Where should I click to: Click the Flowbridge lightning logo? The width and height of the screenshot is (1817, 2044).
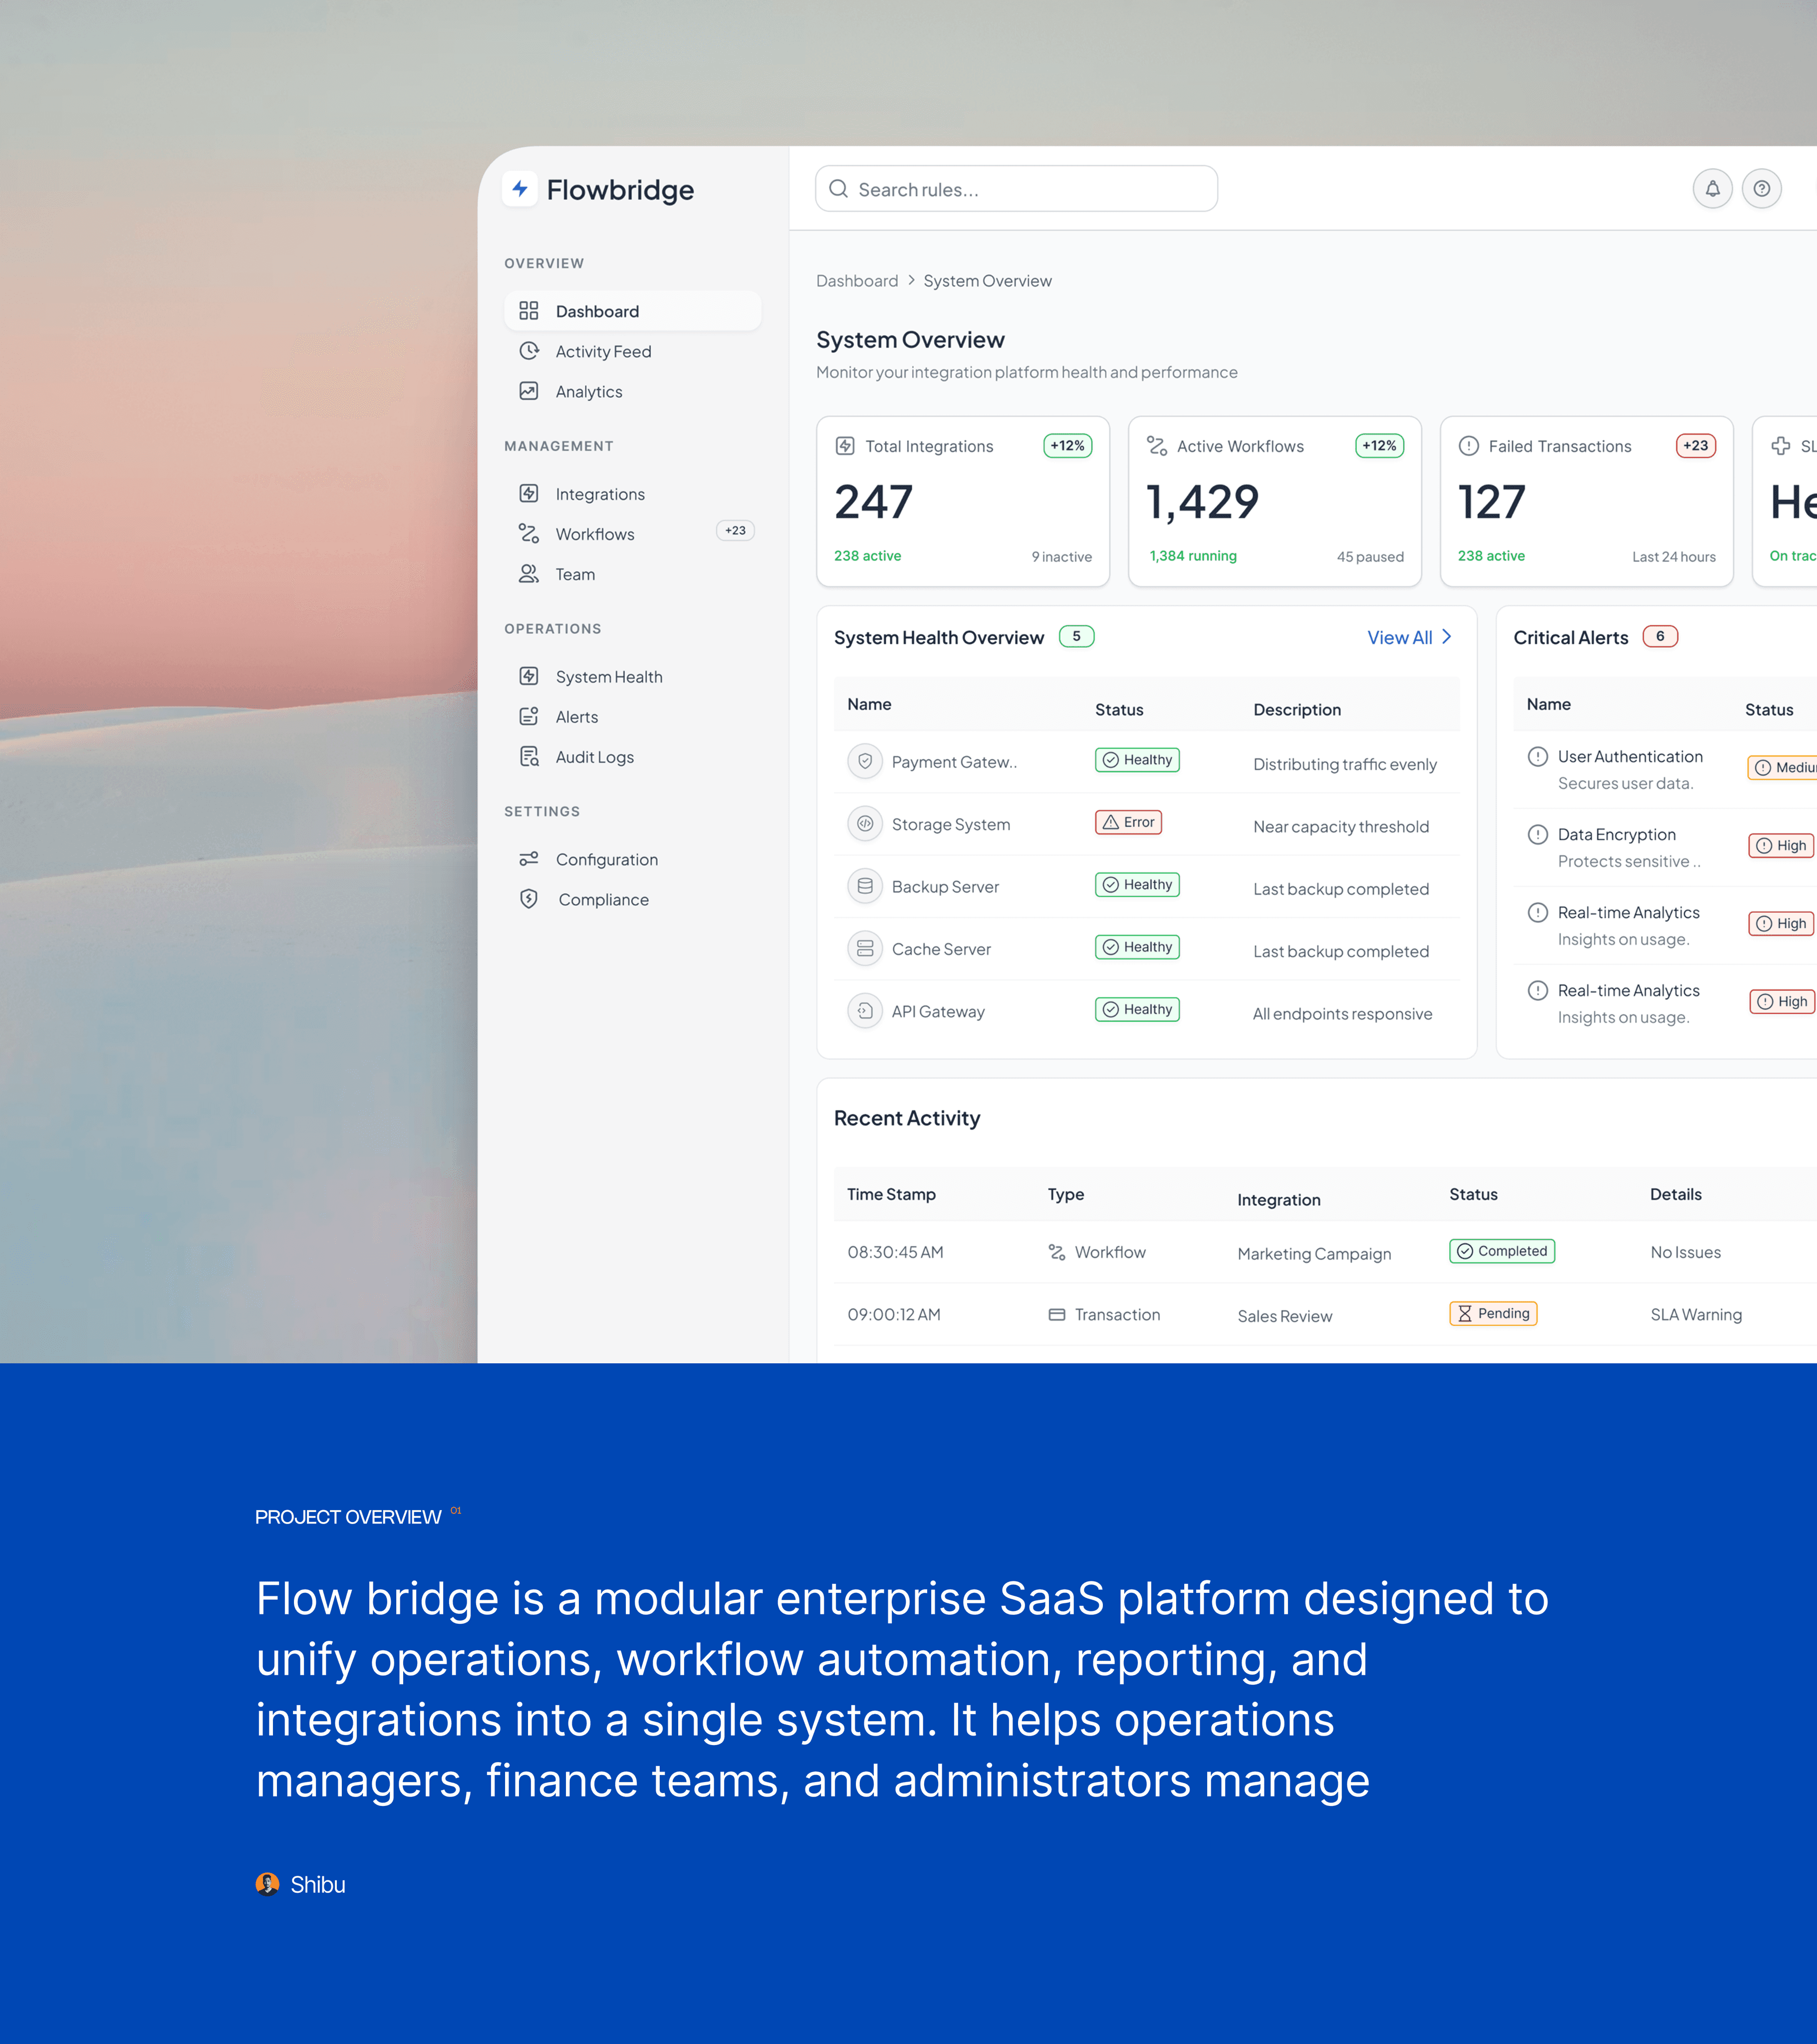(520, 189)
